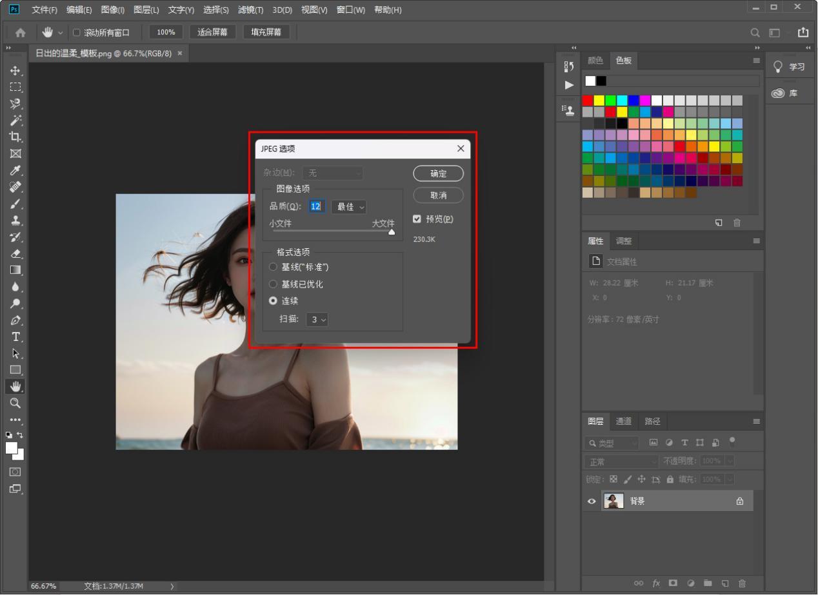Click the Home icon in options bar
This screenshot has height=595, width=818.
pos(21,32)
